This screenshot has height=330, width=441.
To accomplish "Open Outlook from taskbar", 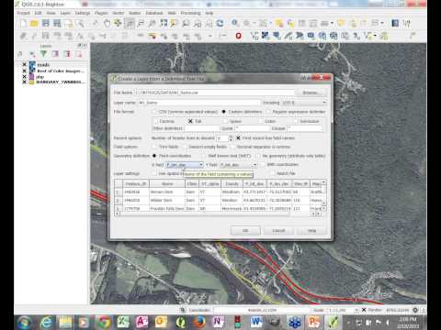I will (x=161, y=322).
